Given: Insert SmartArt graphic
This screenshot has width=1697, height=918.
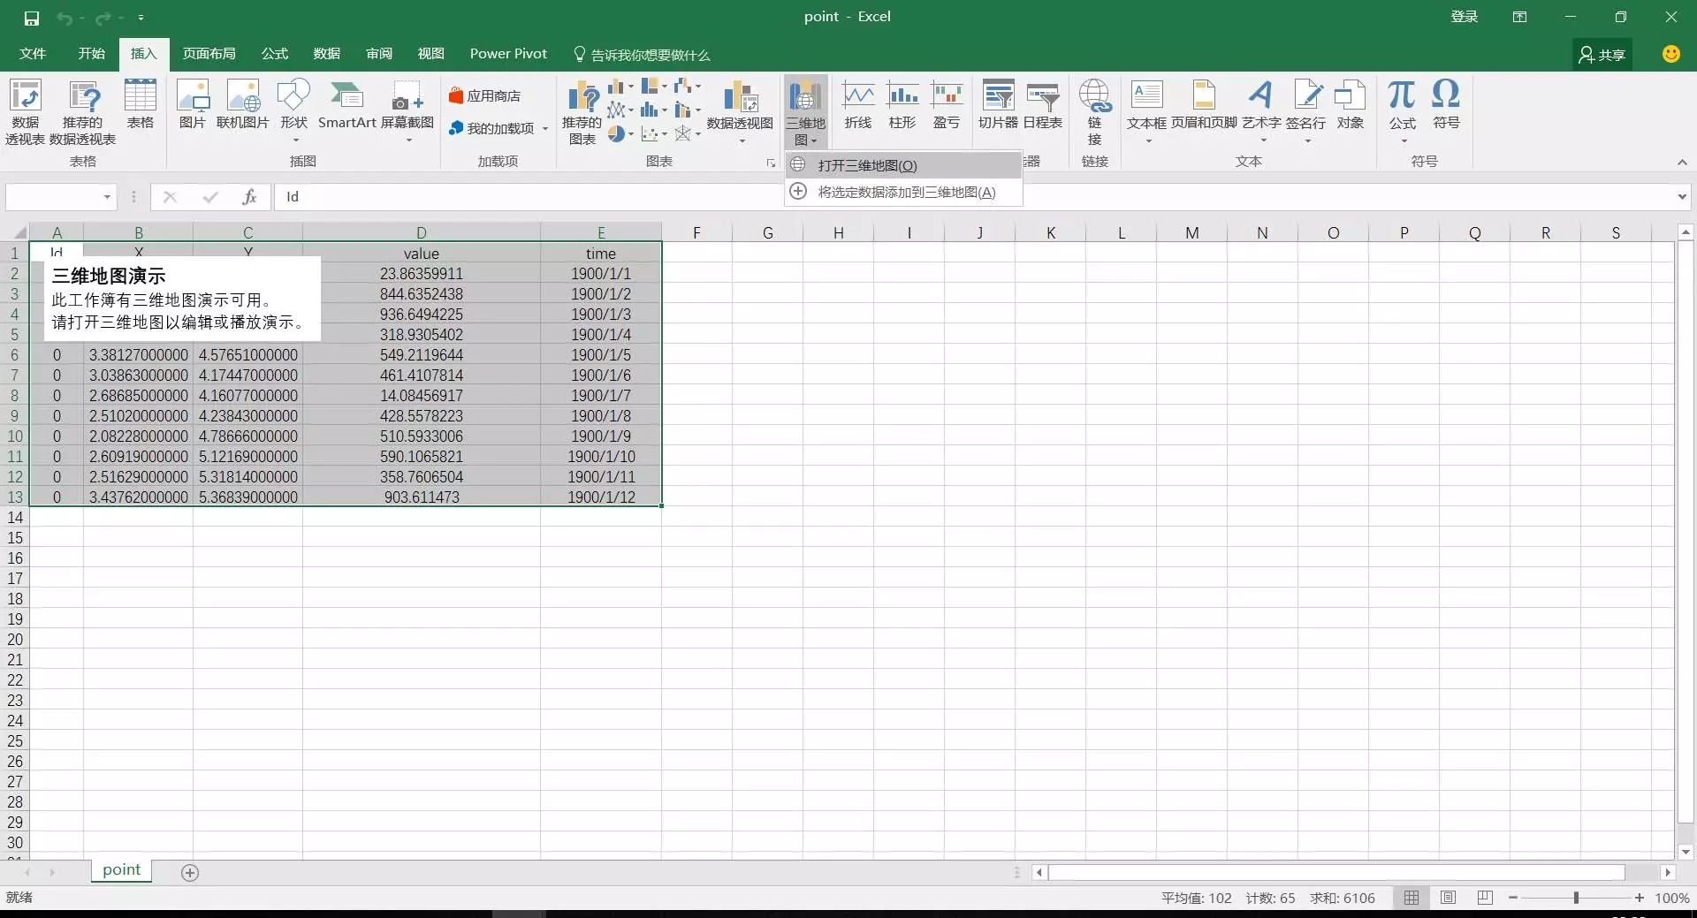Looking at the screenshot, I should [346, 104].
